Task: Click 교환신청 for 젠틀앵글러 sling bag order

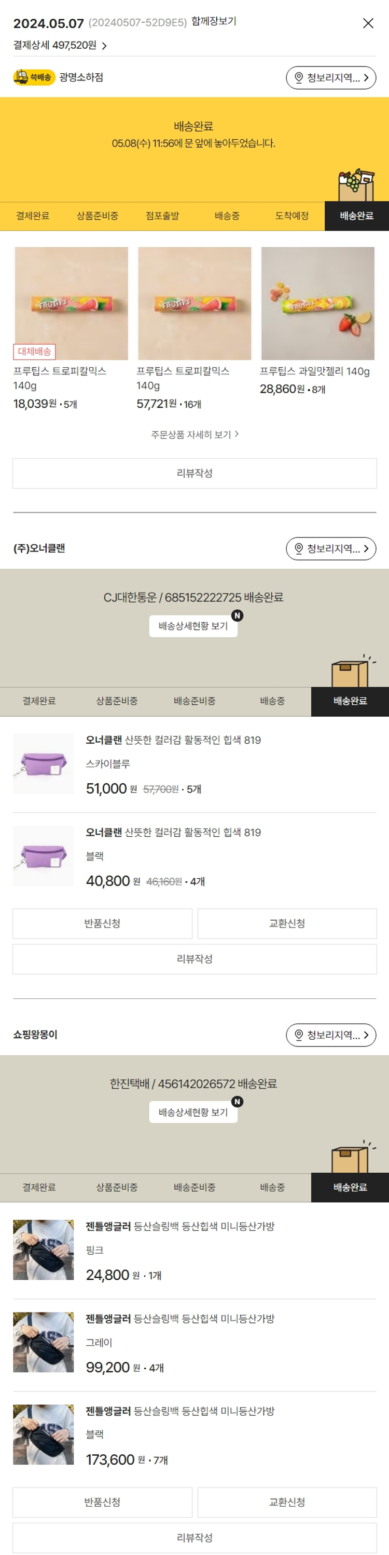Action: pyautogui.click(x=287, y=1502)
